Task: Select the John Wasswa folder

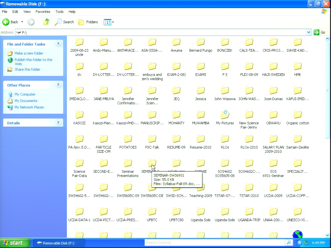Action: [x=225, y=94]
